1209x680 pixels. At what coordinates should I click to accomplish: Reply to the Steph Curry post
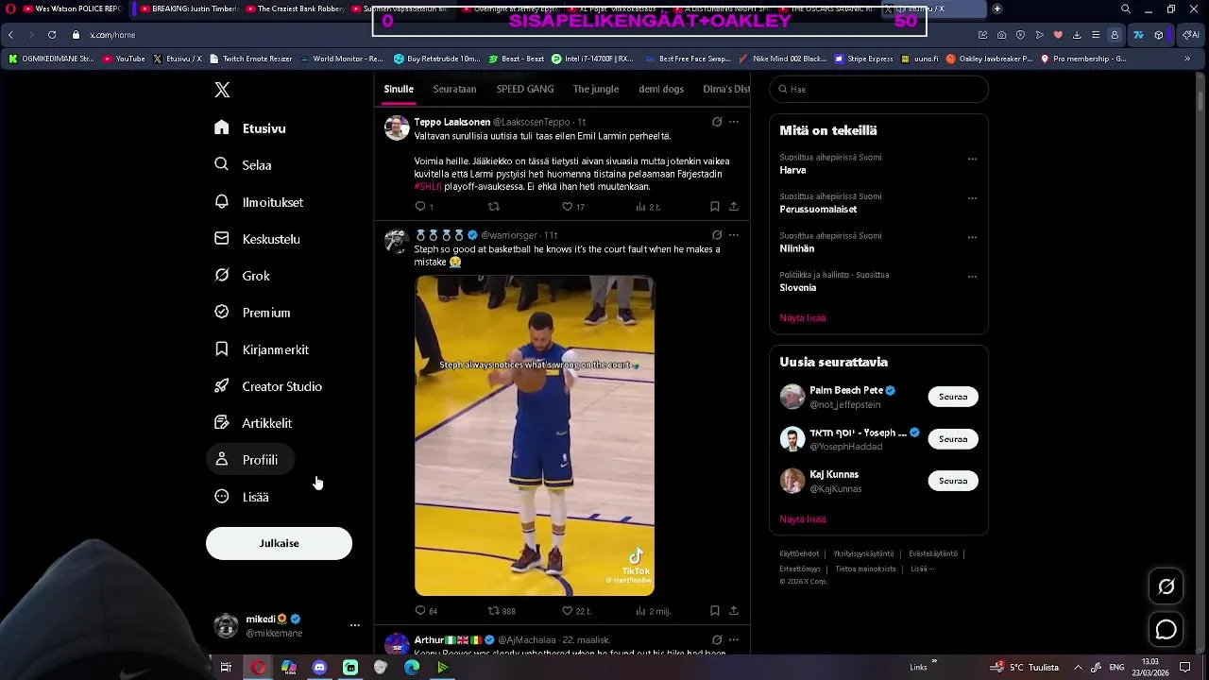(x=426, y=611)
